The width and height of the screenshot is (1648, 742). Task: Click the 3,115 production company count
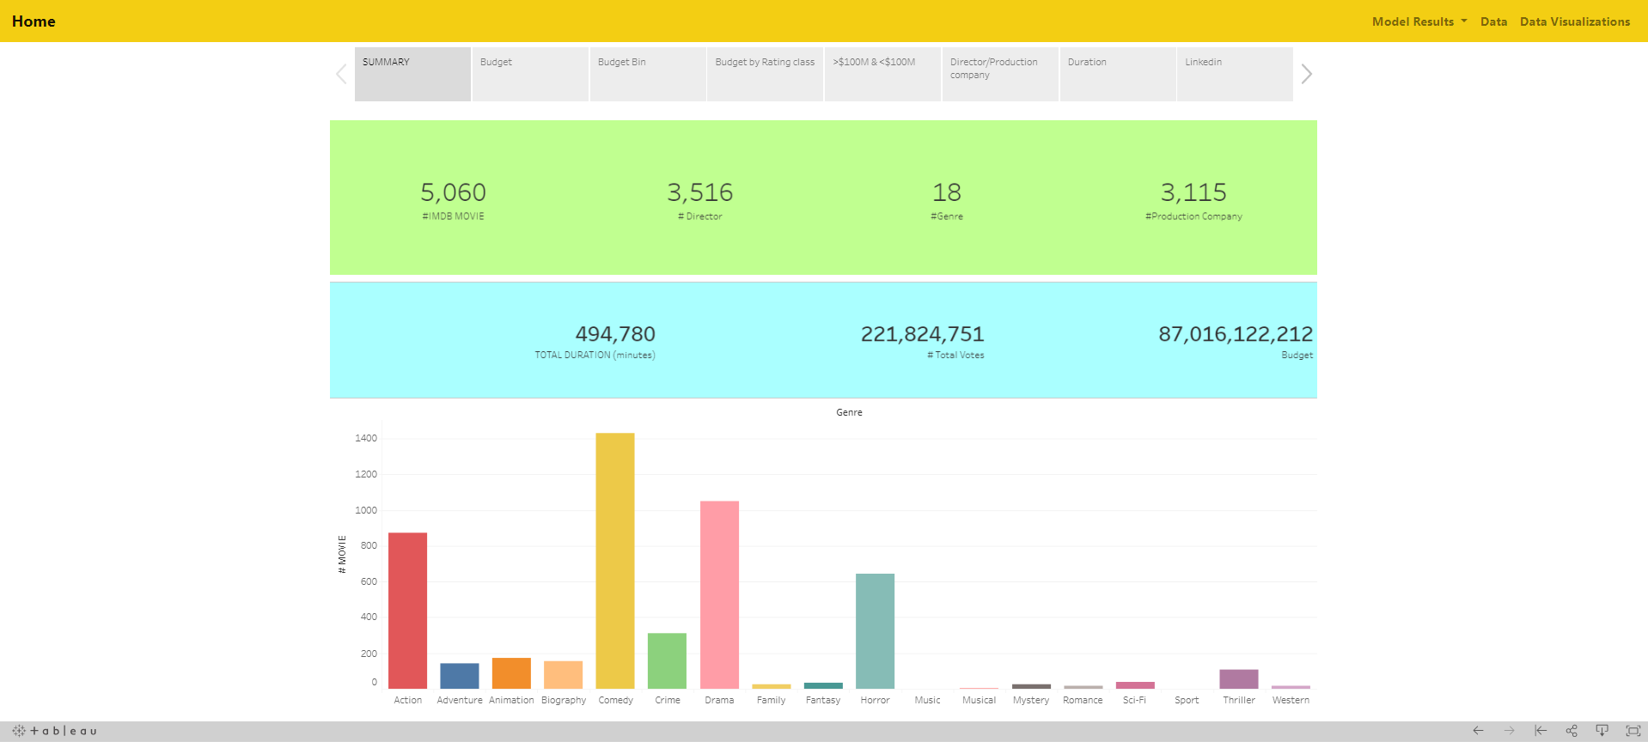point(1193,192)
